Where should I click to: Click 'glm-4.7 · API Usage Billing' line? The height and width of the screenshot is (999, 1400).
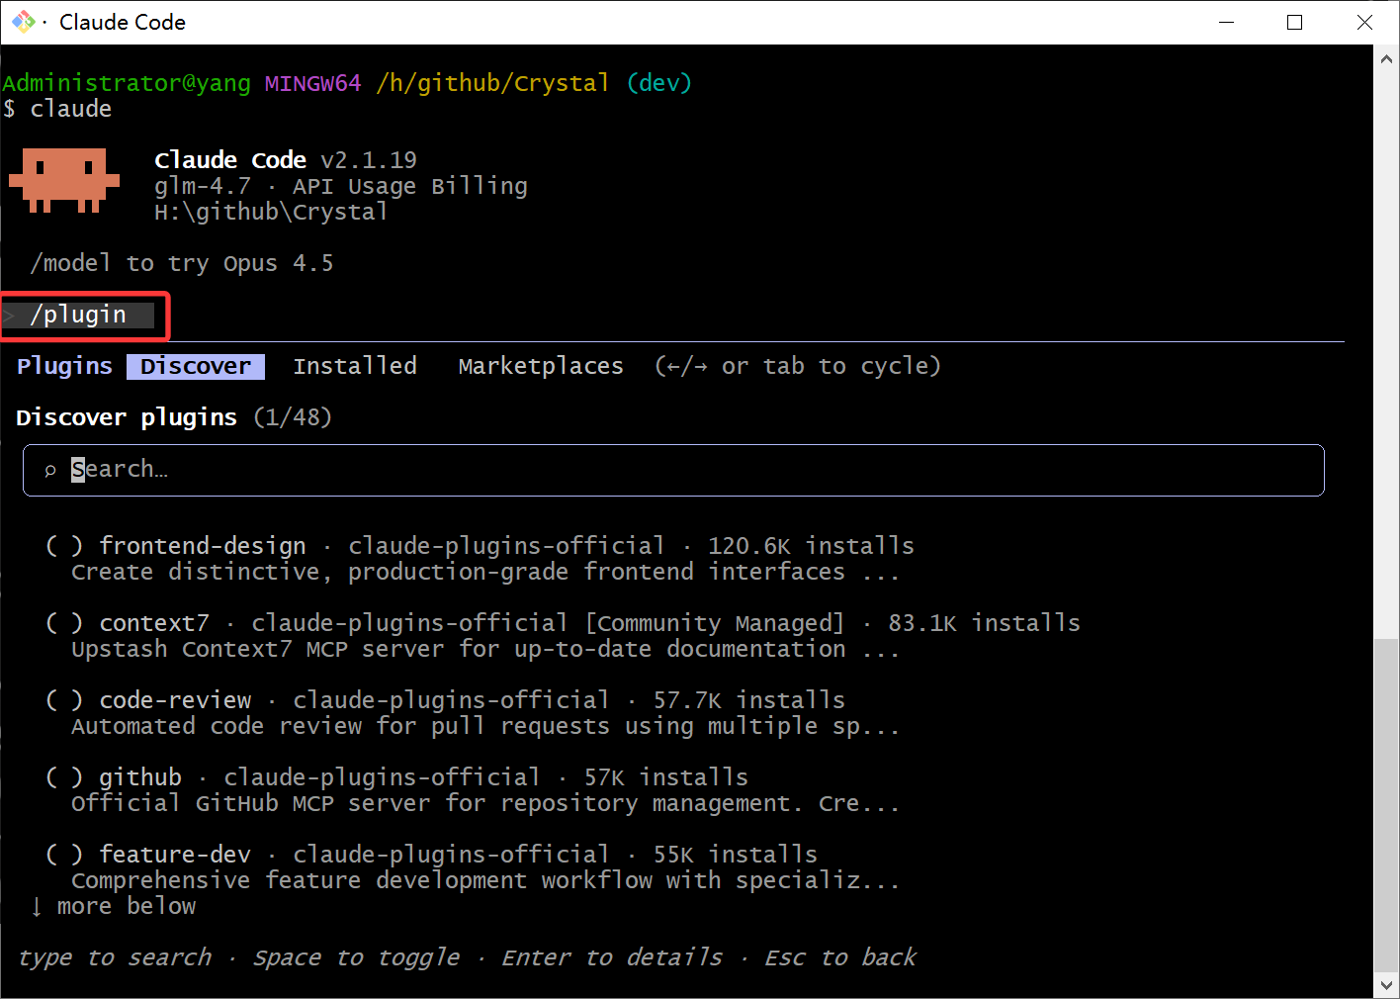pyautogui.click(x=341, y=186)
